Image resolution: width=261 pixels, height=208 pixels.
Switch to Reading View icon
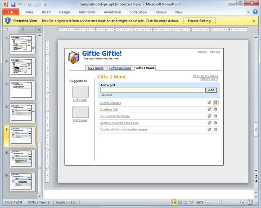coord(185,202)
